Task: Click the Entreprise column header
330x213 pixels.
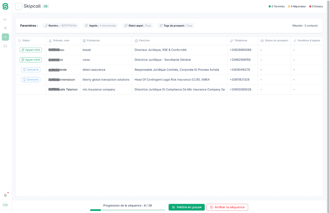Action: pyautogui.click(x=93, y=40)
